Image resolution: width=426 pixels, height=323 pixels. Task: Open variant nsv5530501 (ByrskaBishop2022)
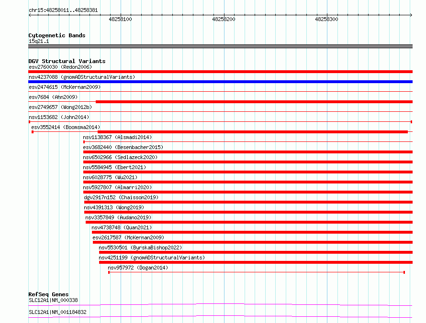(x=140, y=248)
